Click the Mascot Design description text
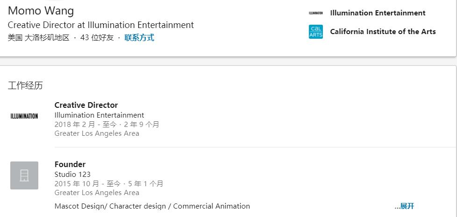 (152, 206)
